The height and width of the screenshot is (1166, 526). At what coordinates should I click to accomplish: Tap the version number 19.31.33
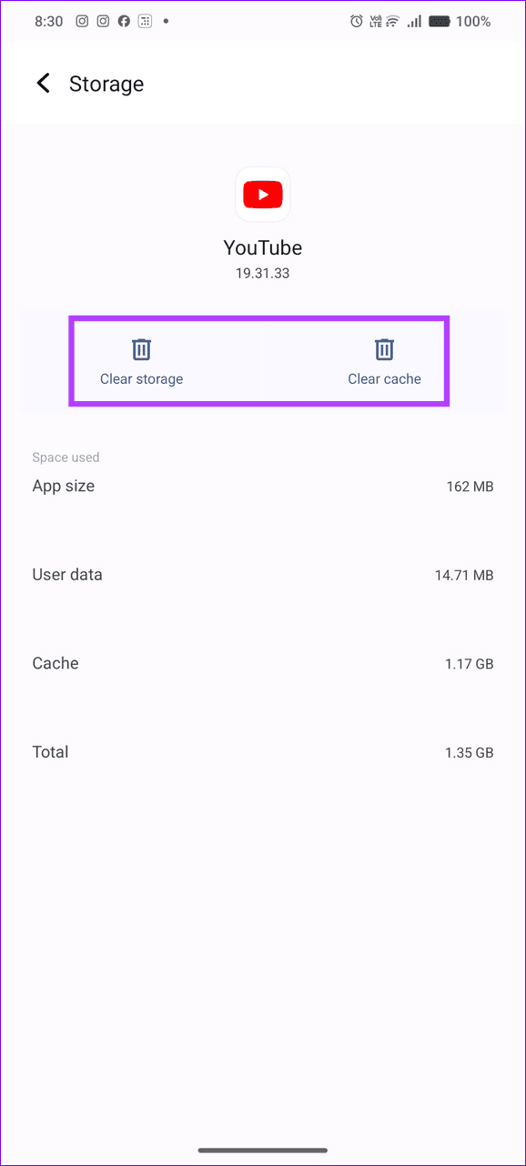[x=263, y=273]
